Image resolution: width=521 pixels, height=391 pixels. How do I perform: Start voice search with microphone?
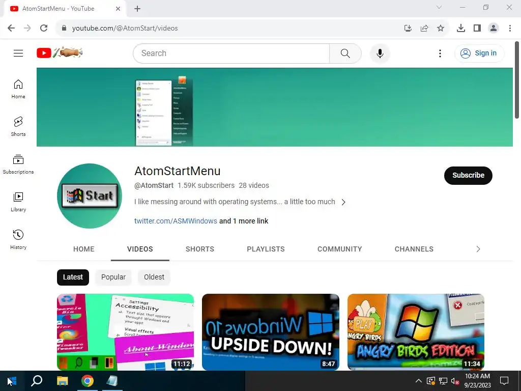pyautogui.click(x=380, y=53)
